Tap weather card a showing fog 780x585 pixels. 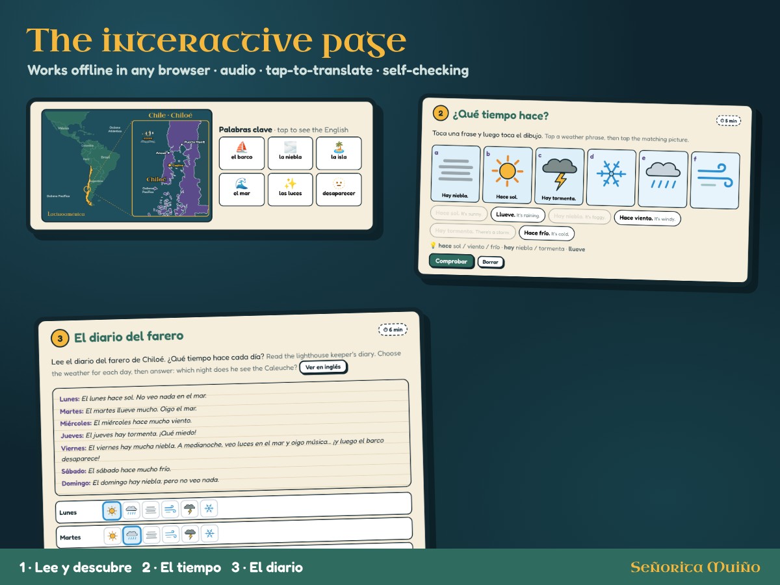point(455,174)
